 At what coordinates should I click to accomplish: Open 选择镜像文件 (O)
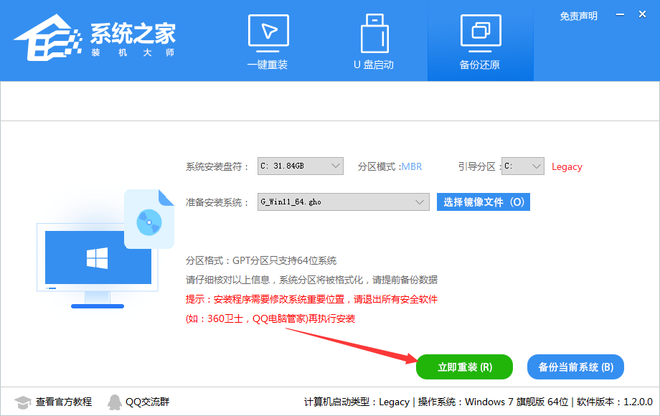point(483,202)
